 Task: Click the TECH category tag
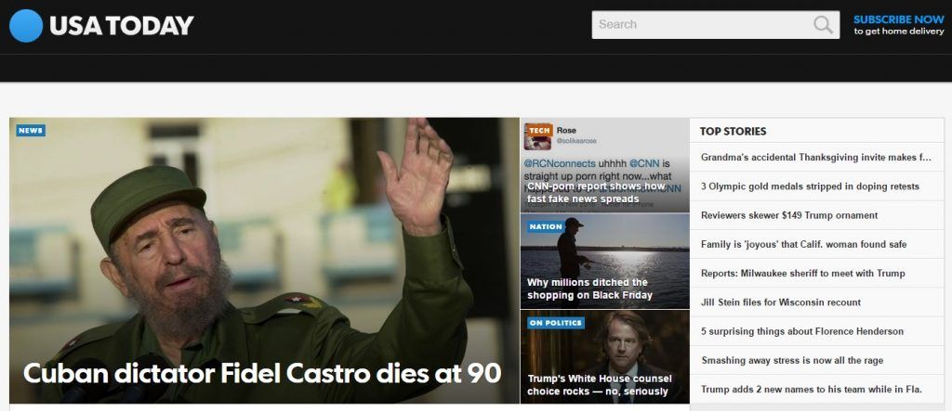(539, 130)
